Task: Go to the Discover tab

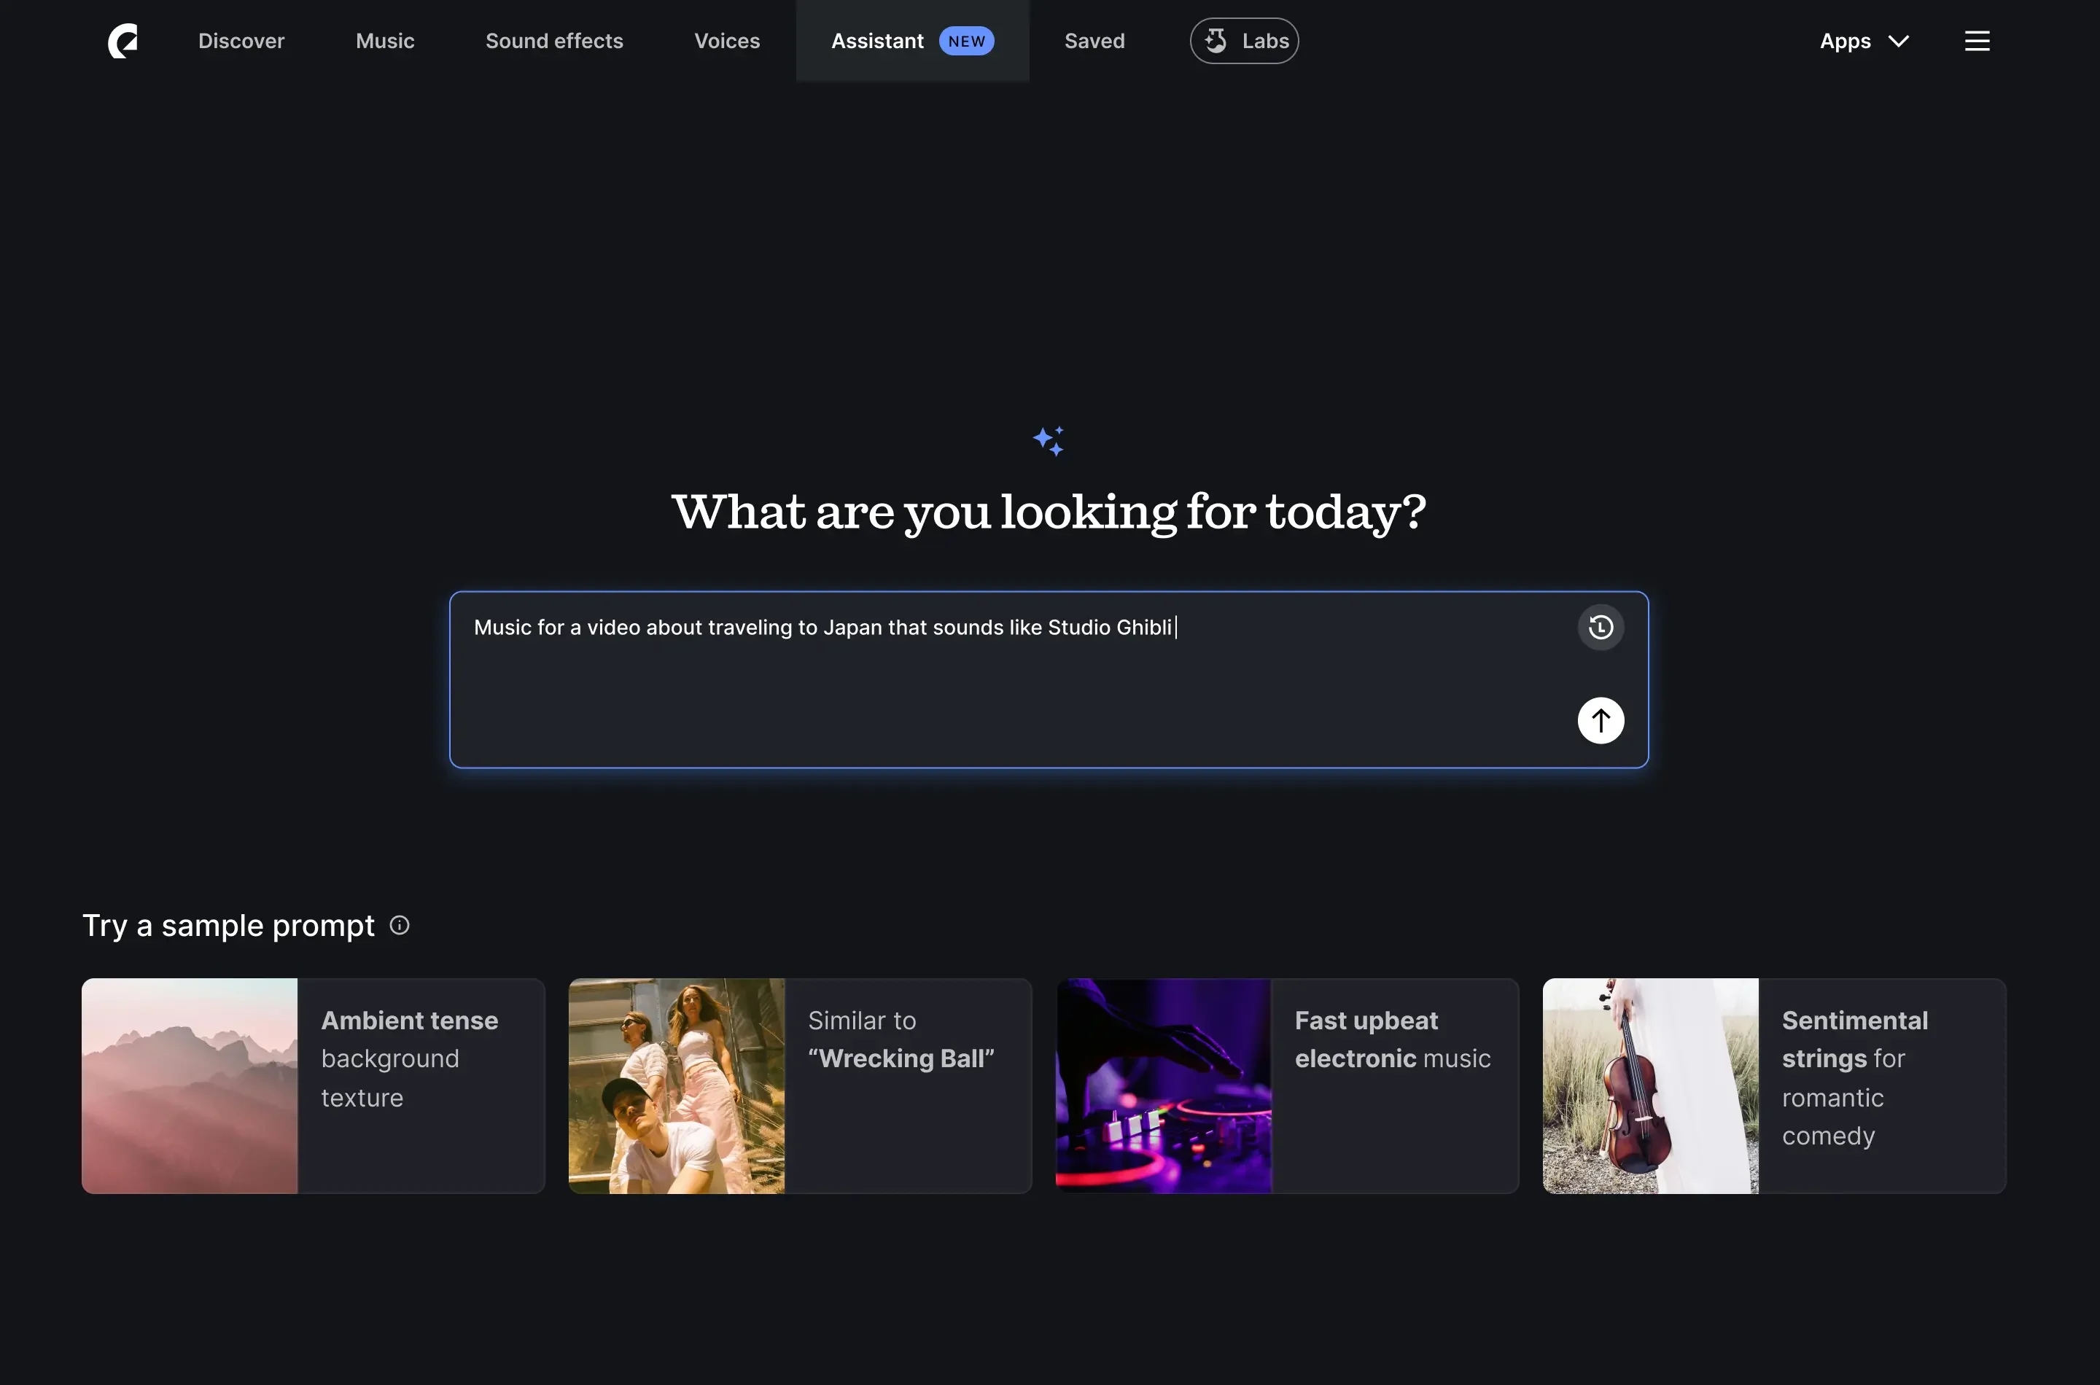Action: coord(241,42)
